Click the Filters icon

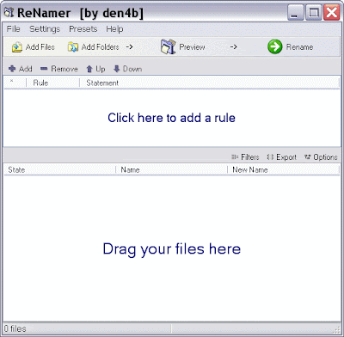click(235, 156)
